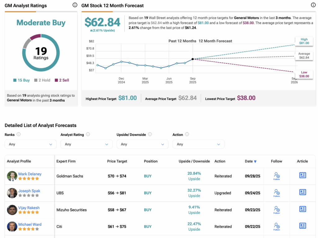Click the High $81.00 forecast label
318x238 pixels.
[x=304, y=41]
